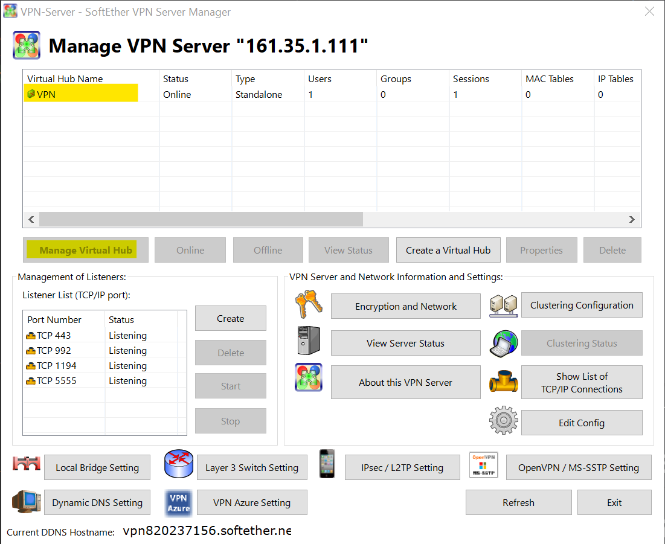Open Dynamic DNS Setting
The image size is (665, 544).
click(x=97, y=502)
